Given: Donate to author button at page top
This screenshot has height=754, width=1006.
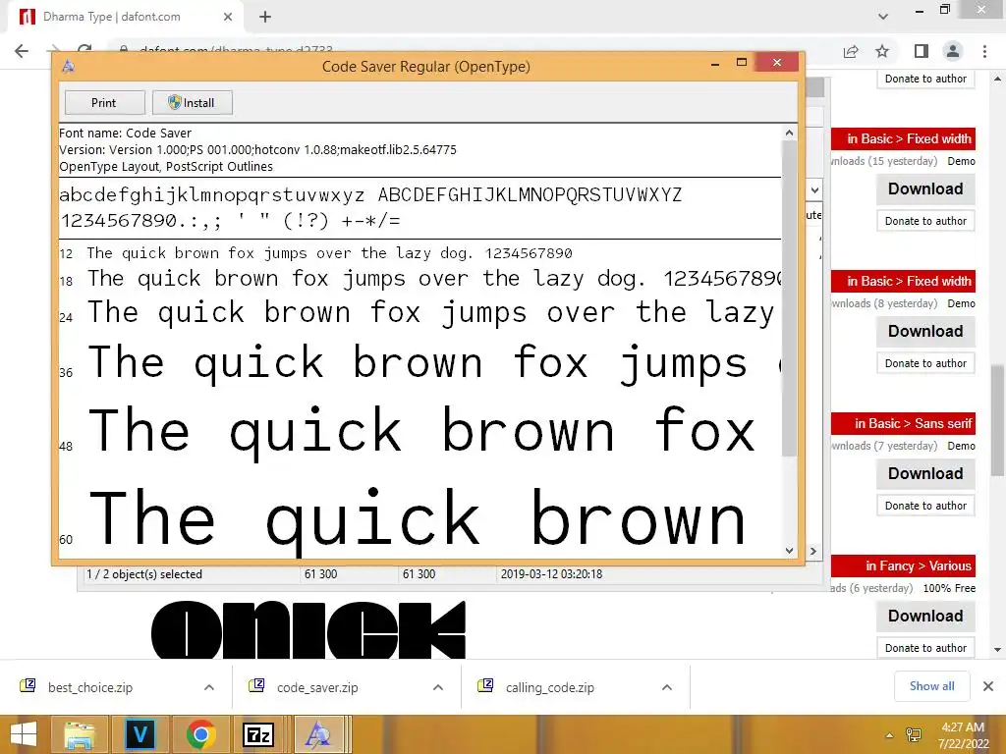Looking at the screenshot, I should pos(925,79).
